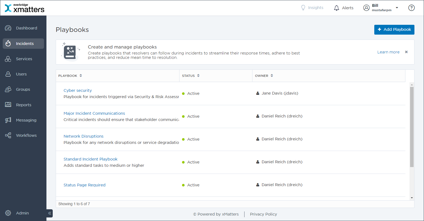The image size is (424, 221).
Task: Open Reports in the sidebar
Action: coord(23,105)
